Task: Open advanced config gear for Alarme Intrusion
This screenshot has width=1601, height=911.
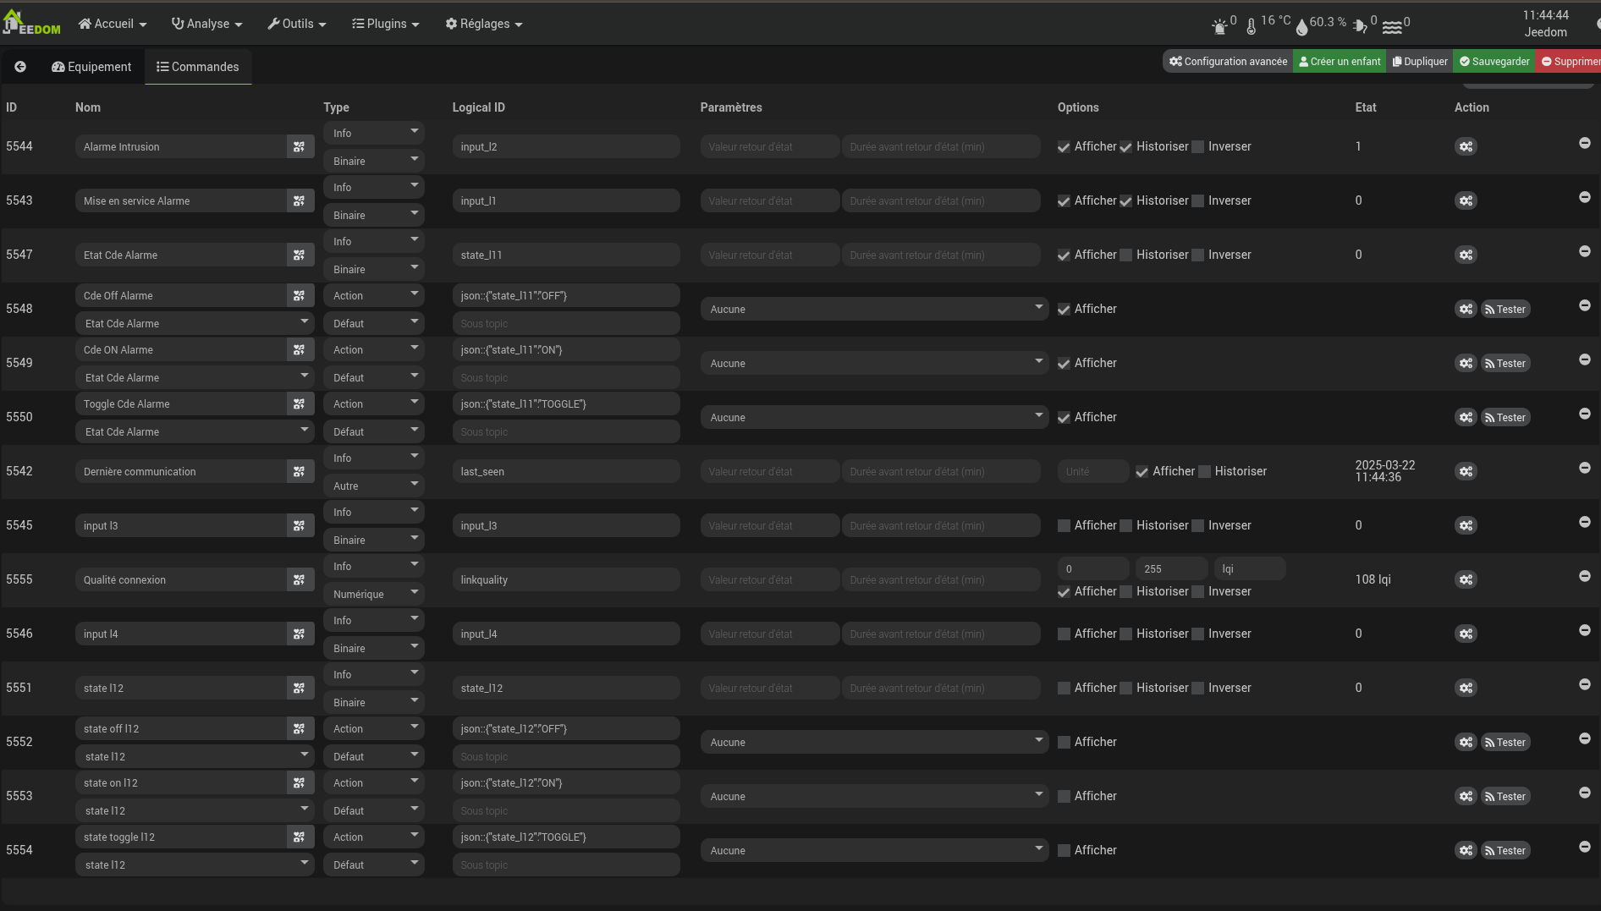Action: click(x=1466, y=146)
